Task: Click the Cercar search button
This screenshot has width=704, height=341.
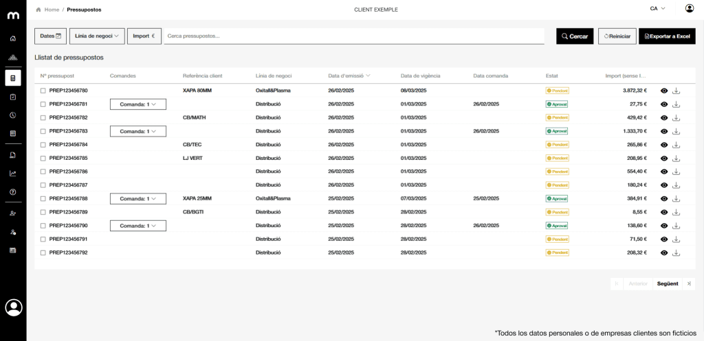Action: 575,36
